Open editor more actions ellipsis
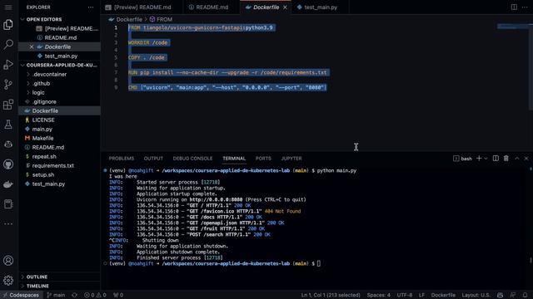The width and height of the screenshot is (533, 299). (525, 7)
